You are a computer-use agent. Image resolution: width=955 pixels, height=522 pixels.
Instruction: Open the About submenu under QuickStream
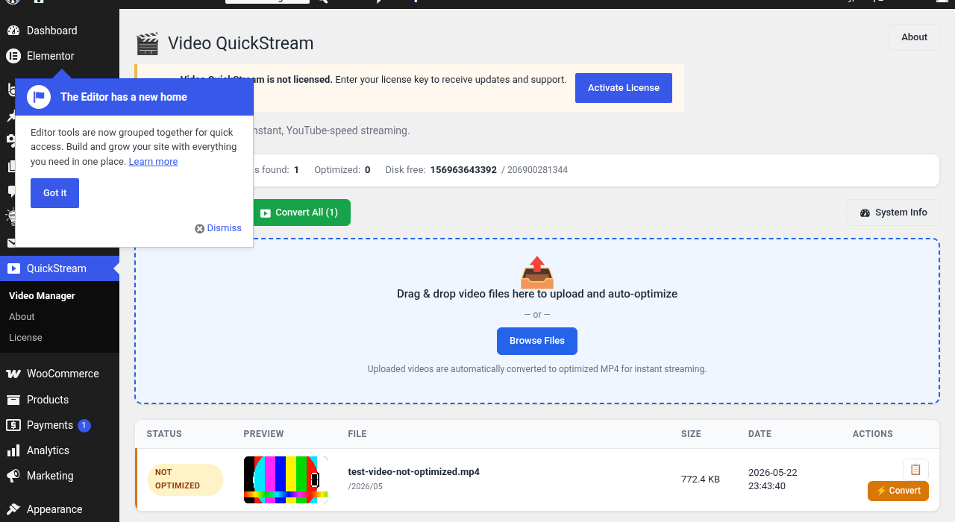coord(22,317)
